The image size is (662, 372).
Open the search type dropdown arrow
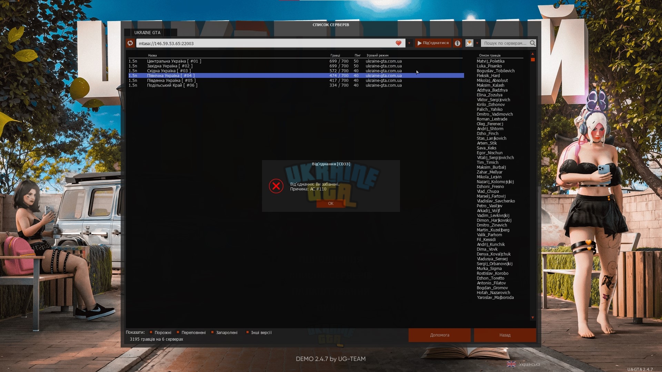pos(477,43)
